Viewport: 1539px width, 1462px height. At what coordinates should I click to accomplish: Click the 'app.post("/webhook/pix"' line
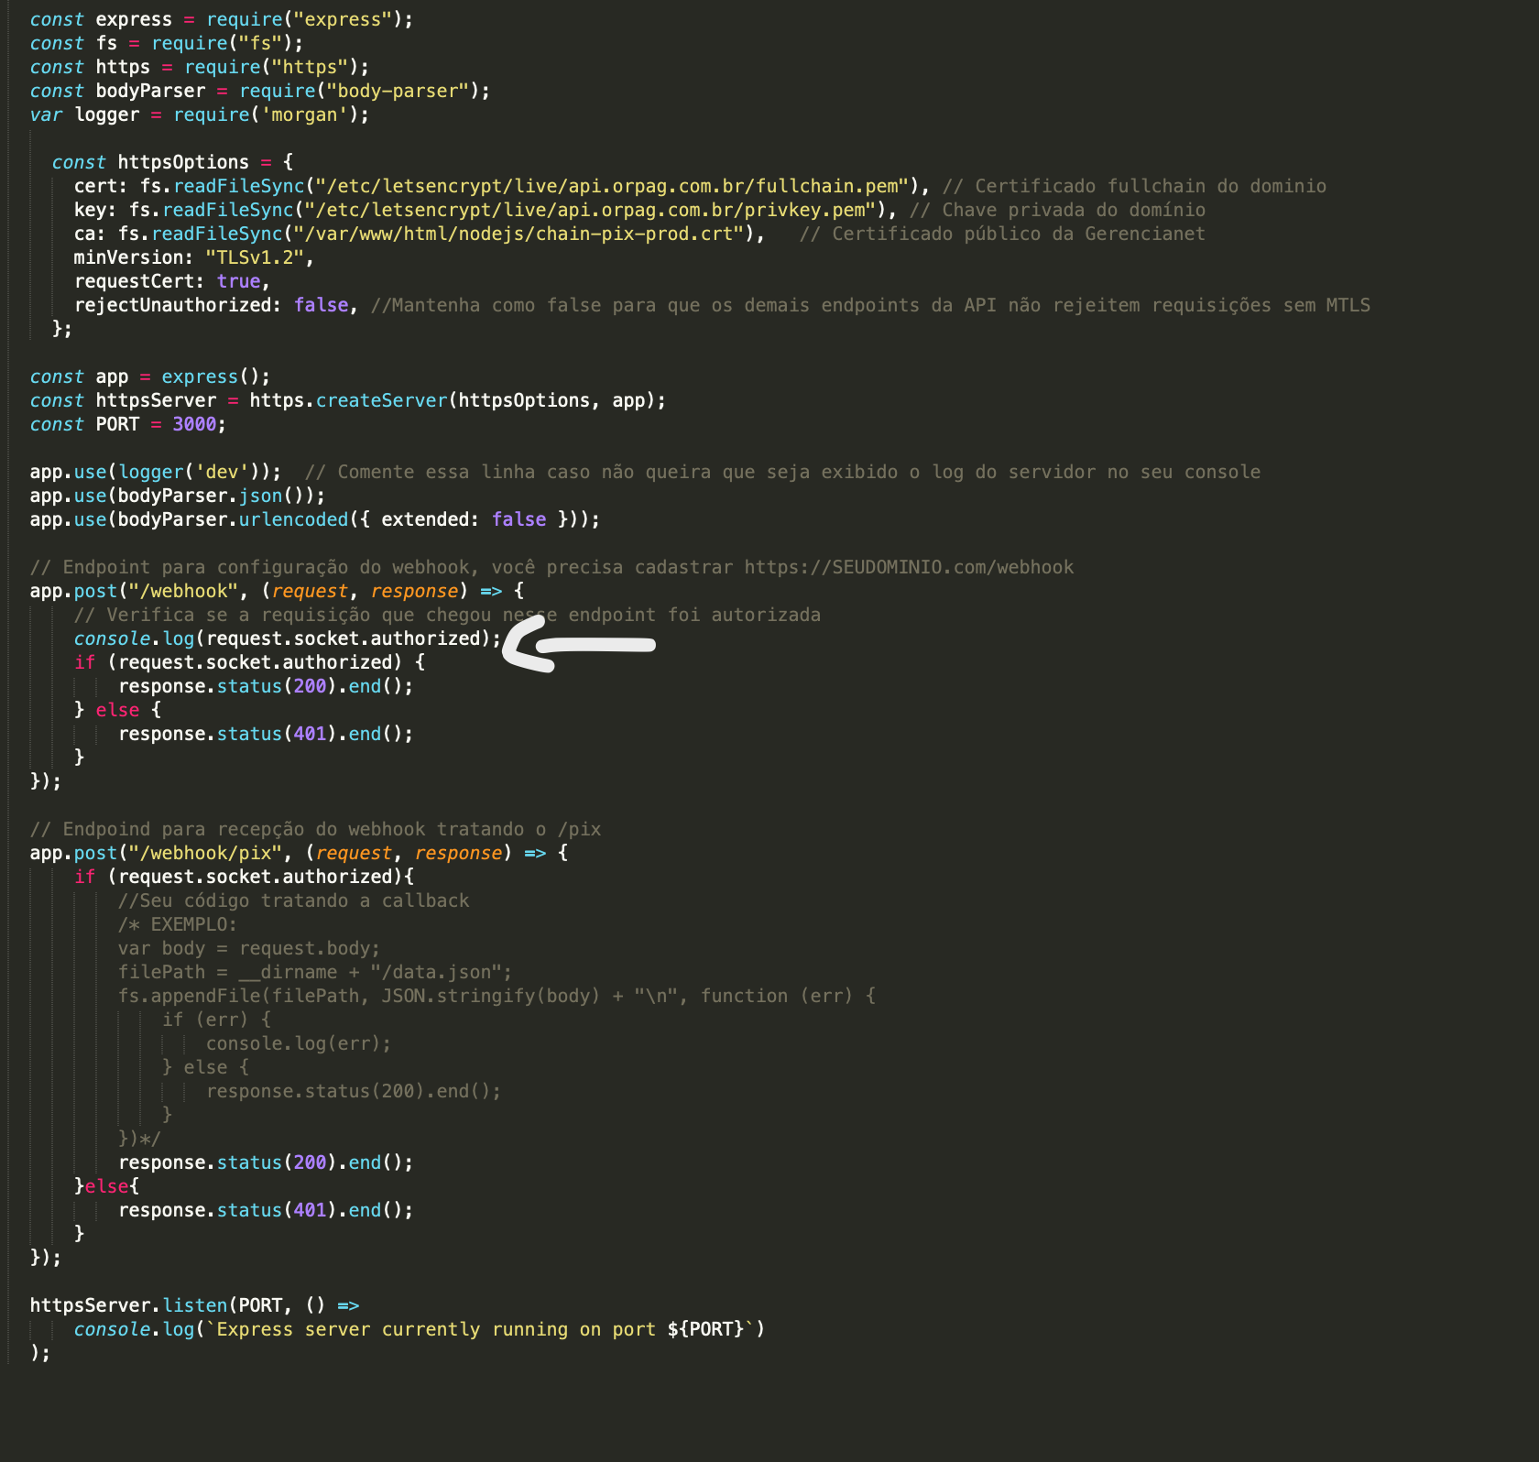click(299, 853)
